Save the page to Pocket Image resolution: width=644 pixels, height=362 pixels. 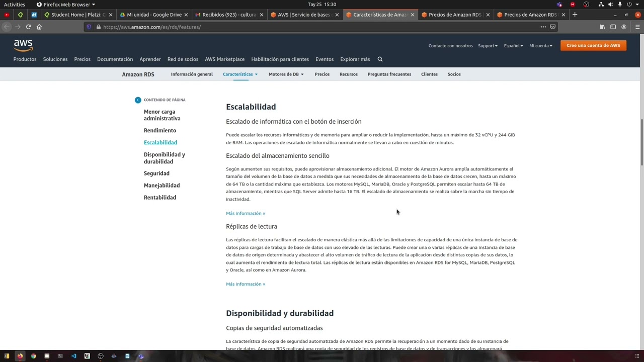click(552, 27)
